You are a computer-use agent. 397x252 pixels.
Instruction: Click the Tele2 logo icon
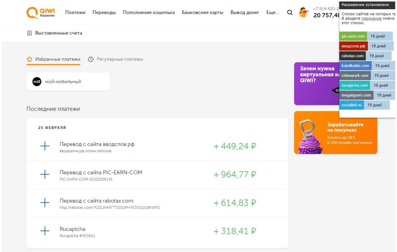[37, 82]
